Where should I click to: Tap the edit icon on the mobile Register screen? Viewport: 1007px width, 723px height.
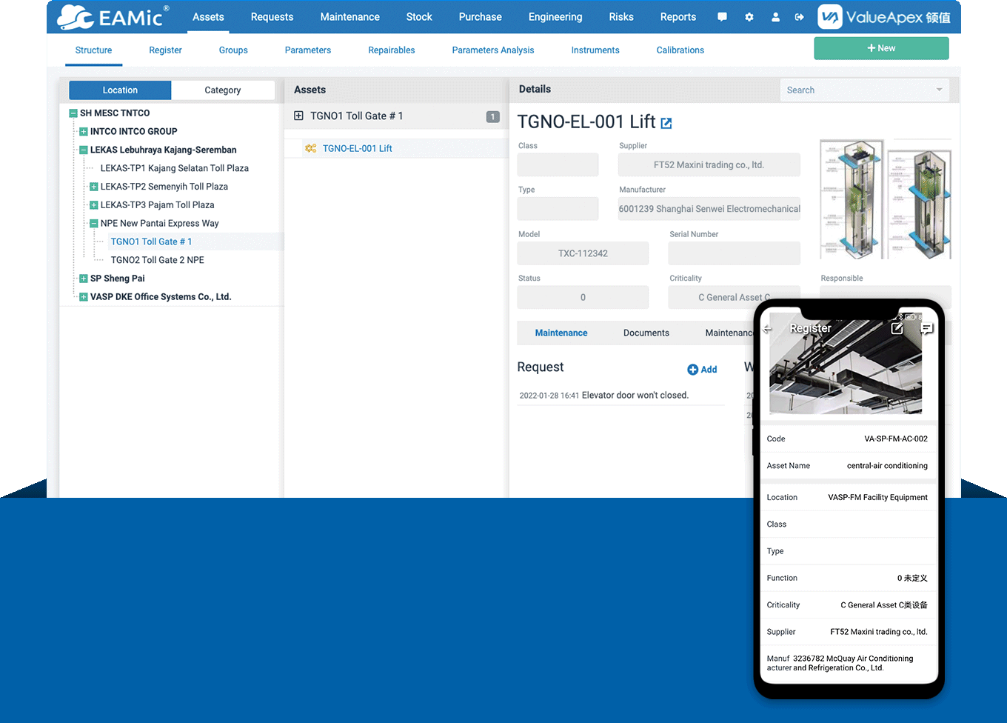(897, 328)
